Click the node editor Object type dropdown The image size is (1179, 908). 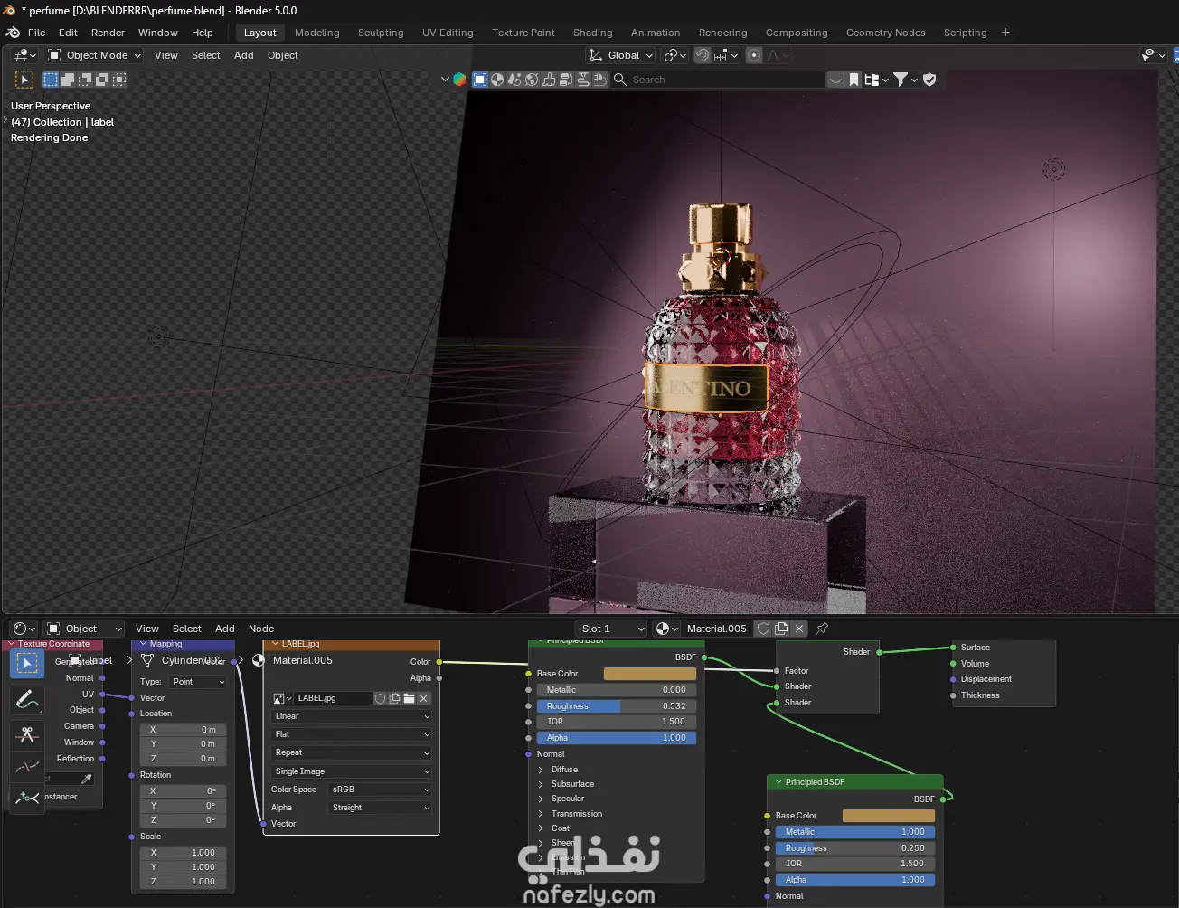[x=84, y=629]
